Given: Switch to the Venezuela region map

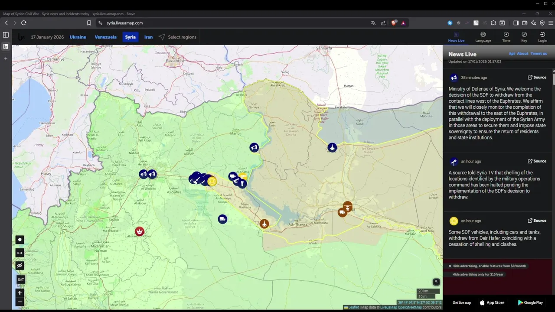Looking at the screenshot, I should click(x=105, y=37).
